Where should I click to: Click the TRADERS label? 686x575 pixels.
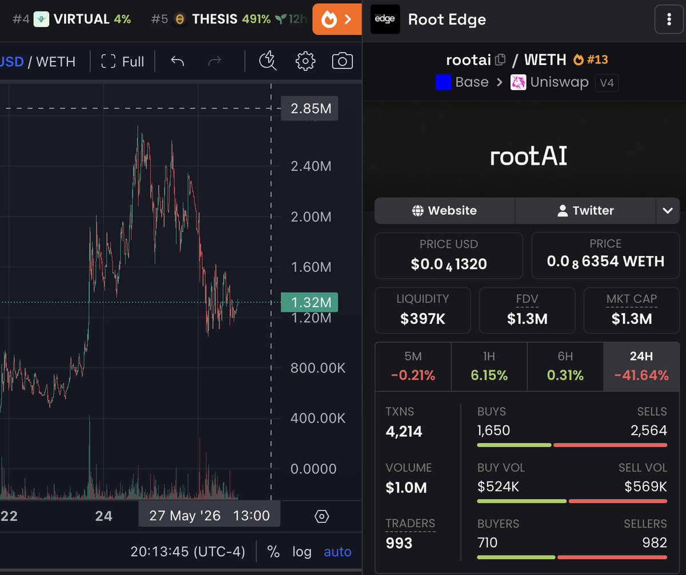tap(410, 524)
